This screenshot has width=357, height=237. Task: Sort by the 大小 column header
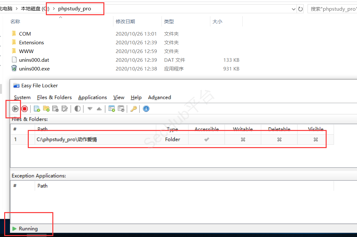(x=217, y=21)
